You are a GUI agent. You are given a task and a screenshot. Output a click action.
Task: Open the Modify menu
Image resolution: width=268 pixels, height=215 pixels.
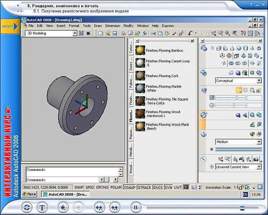(x=128, y=26)
